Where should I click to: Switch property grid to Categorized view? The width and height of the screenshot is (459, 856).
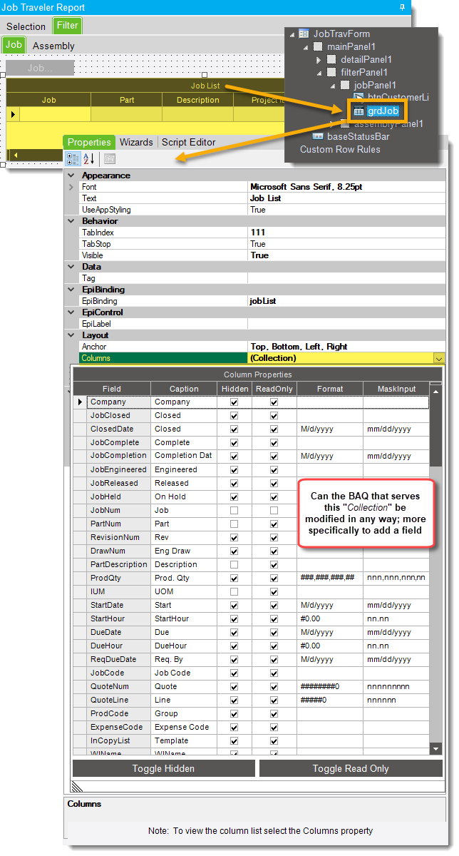(73, 159)
